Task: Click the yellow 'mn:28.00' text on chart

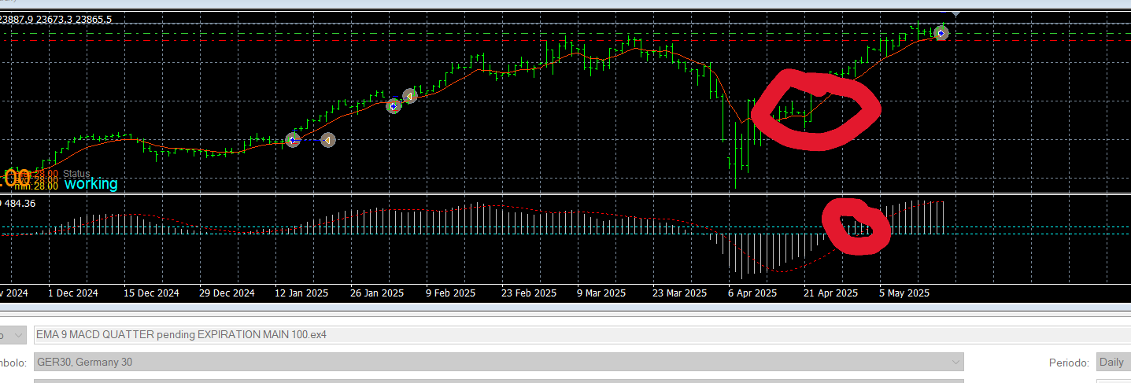Action: [x=36, y=185]
